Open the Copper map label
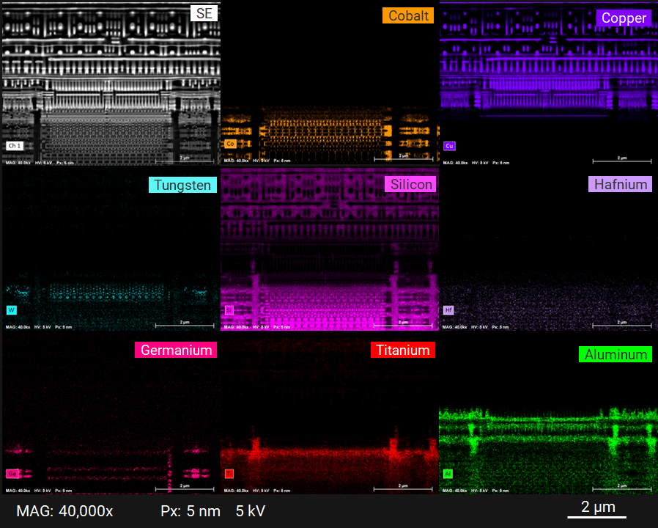This screenshot has height=528, width=658. 624,18
